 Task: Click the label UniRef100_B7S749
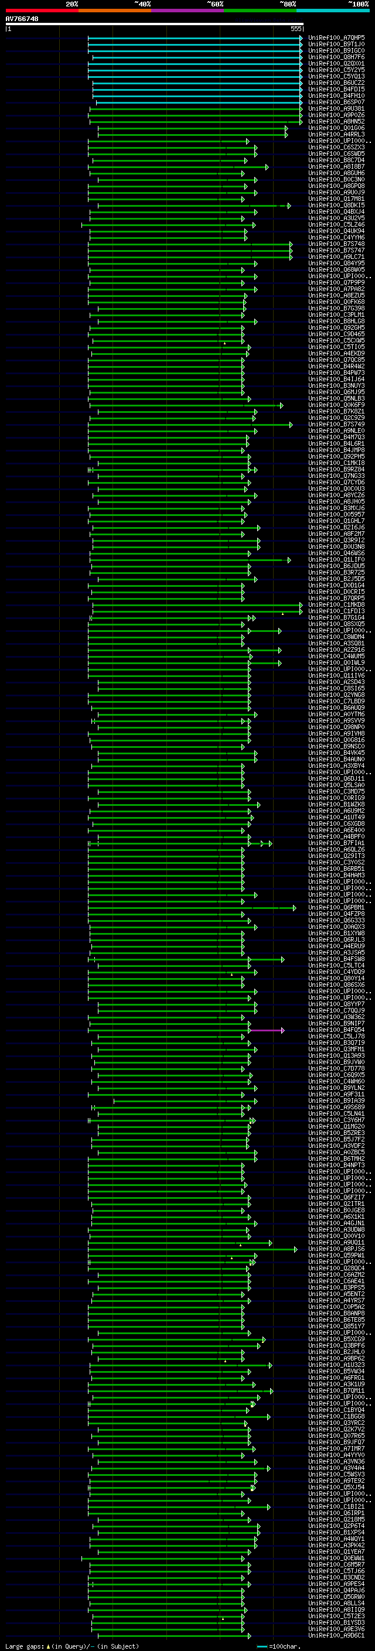(x=336, y=425)
